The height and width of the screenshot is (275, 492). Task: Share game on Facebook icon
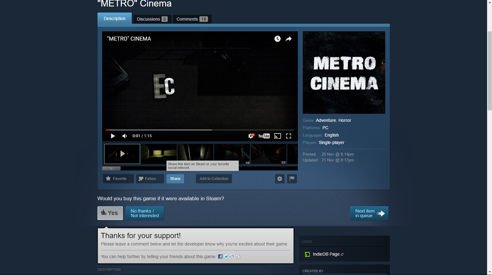point(220,257)
